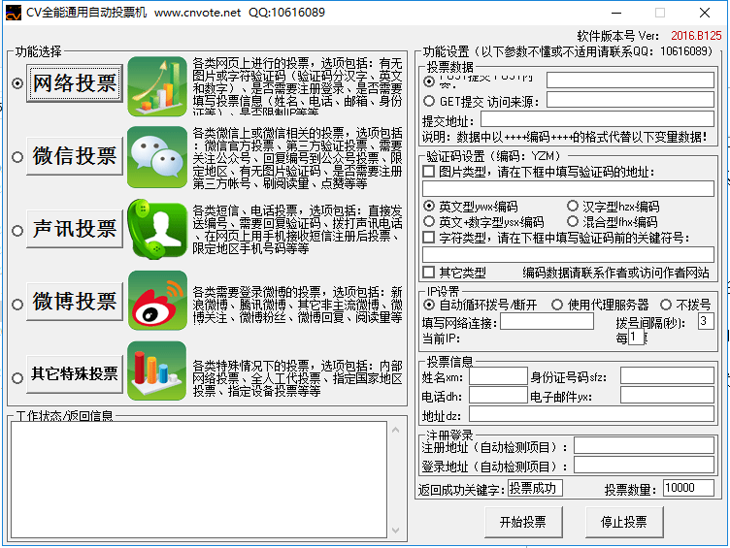Tick the 其它类型 checkbox
Viewport: 730px width, 548px height.
pos(428,273)
